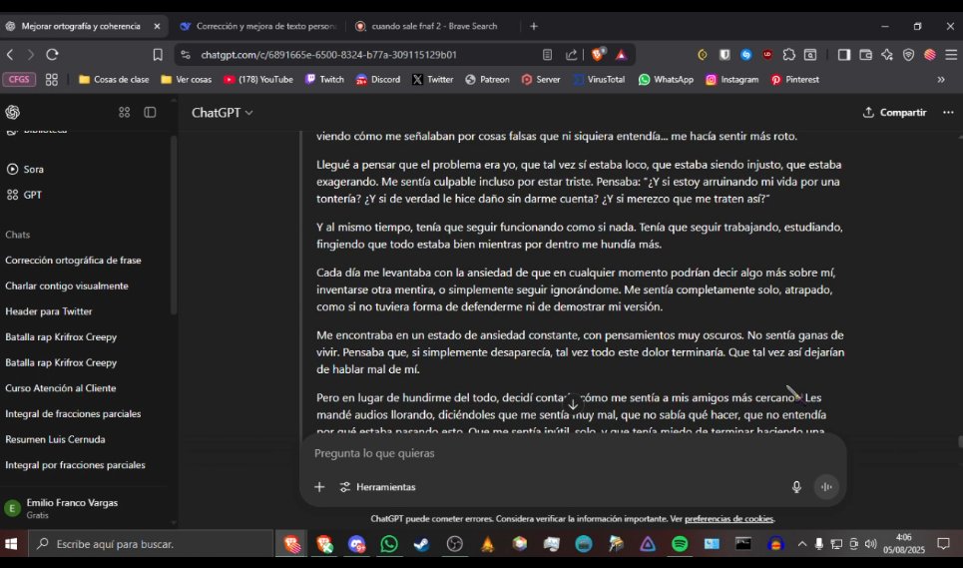The image size is (963, 568).
Task: Open Brave Shields lion icon
Action: 598,55
